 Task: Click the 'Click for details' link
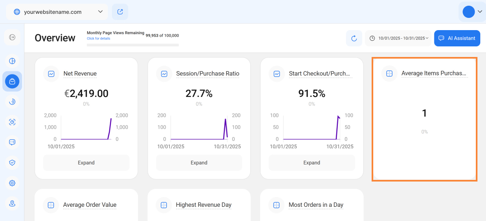(99, 39)
